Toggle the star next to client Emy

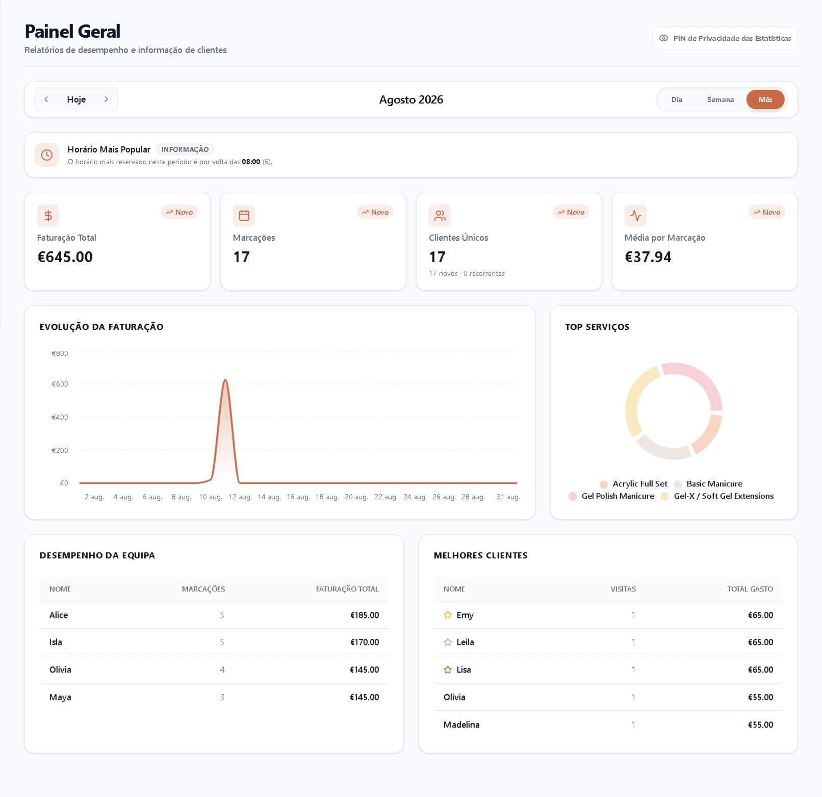point(448,615)
